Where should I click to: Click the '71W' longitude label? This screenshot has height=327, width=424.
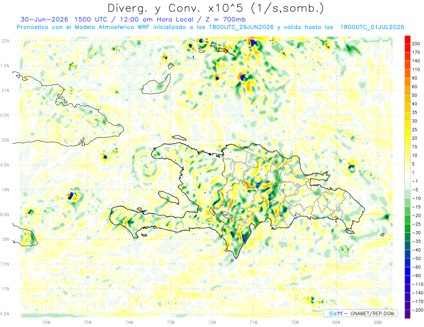[x=253, y=322]
